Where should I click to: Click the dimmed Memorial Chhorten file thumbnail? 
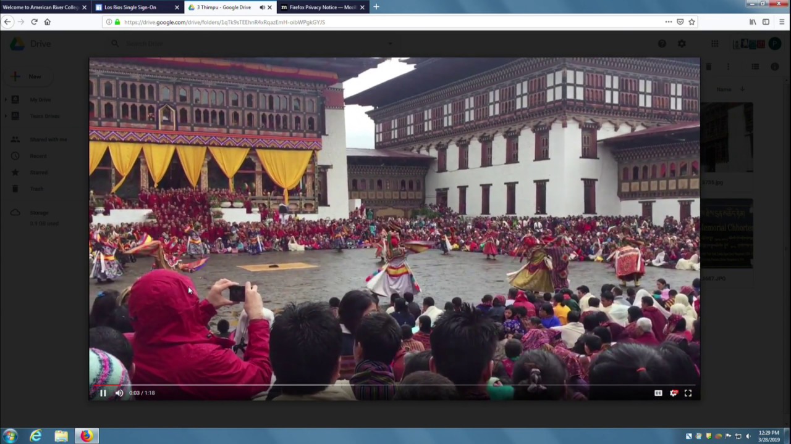click(727, 233)
